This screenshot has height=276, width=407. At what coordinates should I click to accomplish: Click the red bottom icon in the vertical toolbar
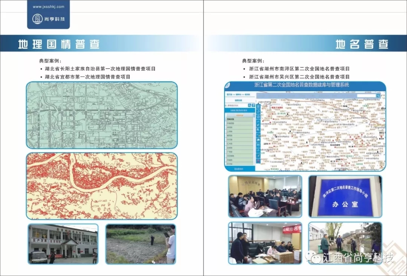(258, 161)
